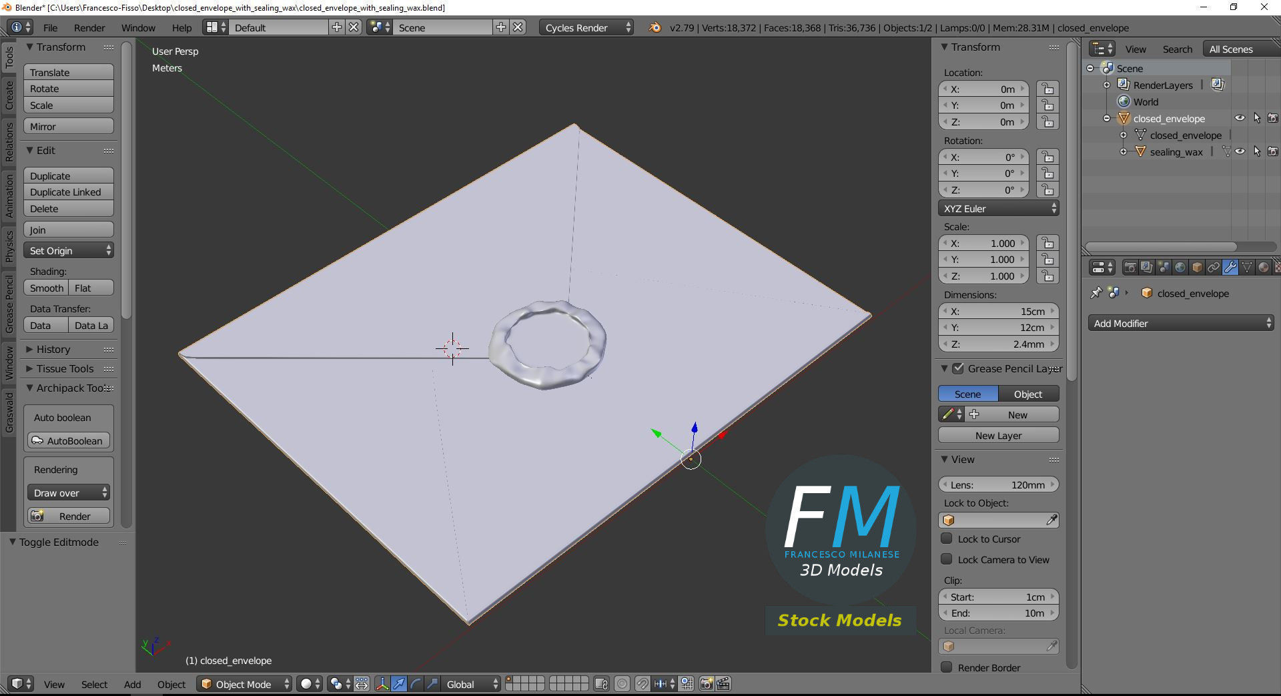This screenshot has height=696, width=1281.
Task: Open the Draw over dropdown
Action: pyautogui.click(x=69, y=492)
